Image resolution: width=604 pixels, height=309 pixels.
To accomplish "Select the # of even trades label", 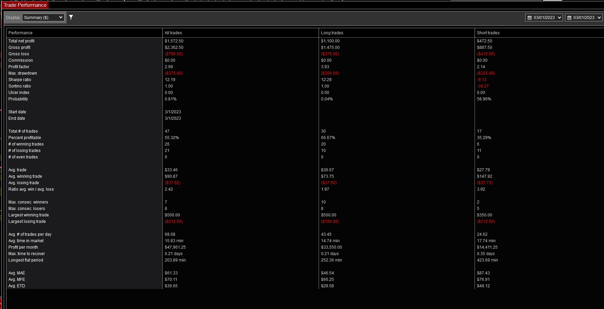I will (23, 157).
